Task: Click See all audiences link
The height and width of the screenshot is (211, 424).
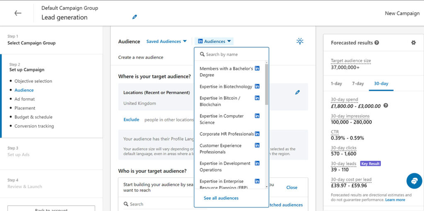Action: pyautogui.click(x=221, y=198)
